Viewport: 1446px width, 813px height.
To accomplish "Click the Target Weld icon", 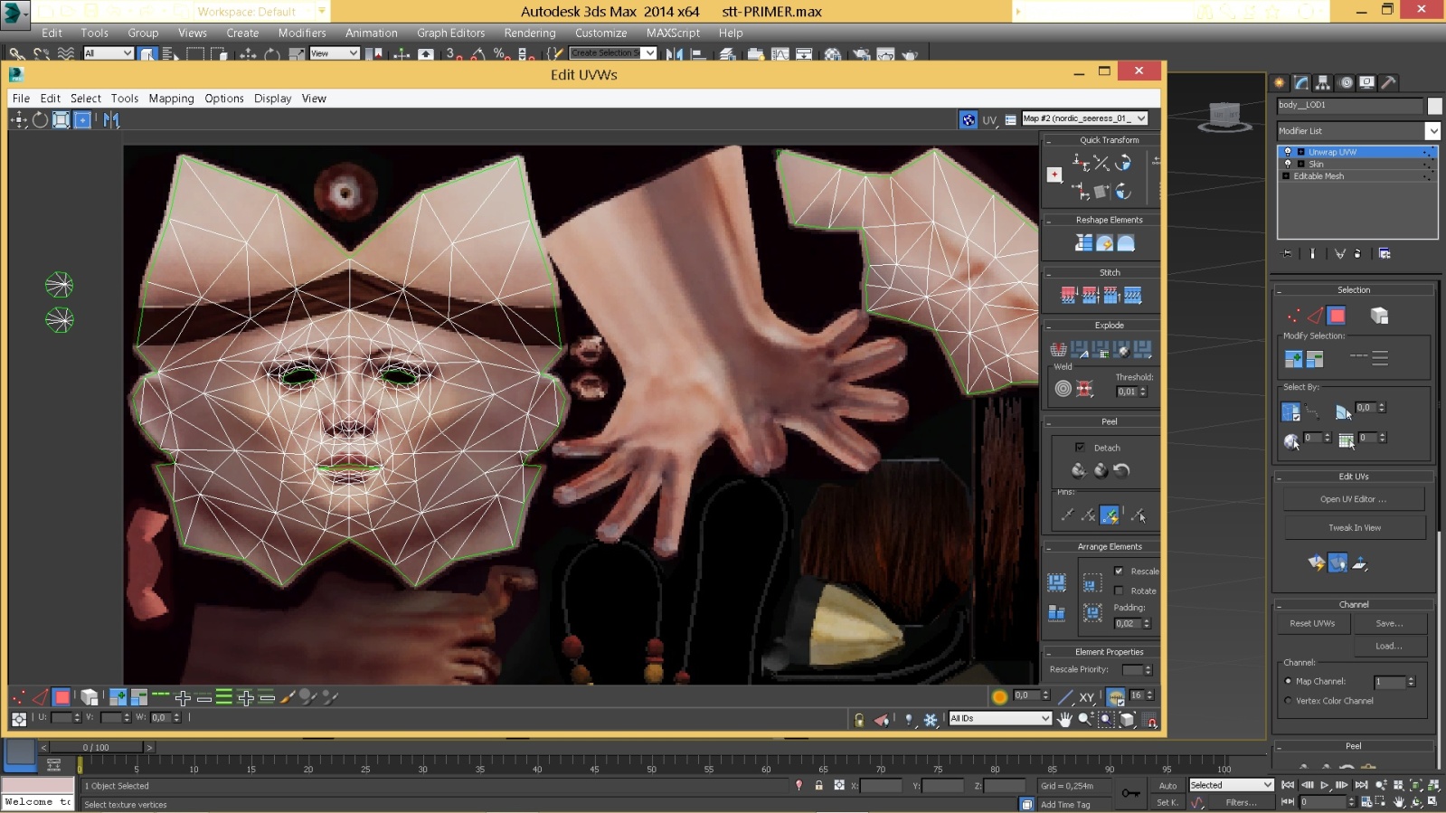I will click(1063, 388).
